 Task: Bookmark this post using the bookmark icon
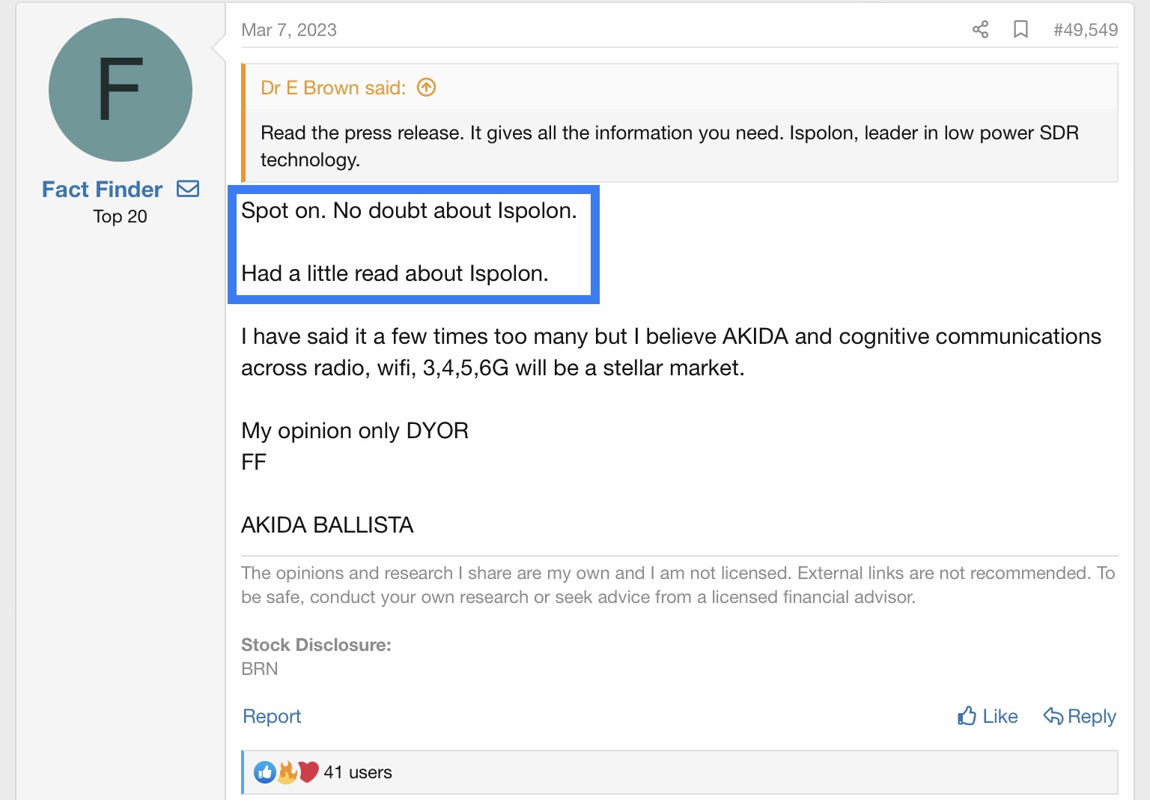pyautogui.click(x=1020, y=30)
